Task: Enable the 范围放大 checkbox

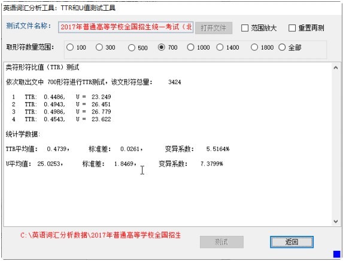Action: (245, 28)
